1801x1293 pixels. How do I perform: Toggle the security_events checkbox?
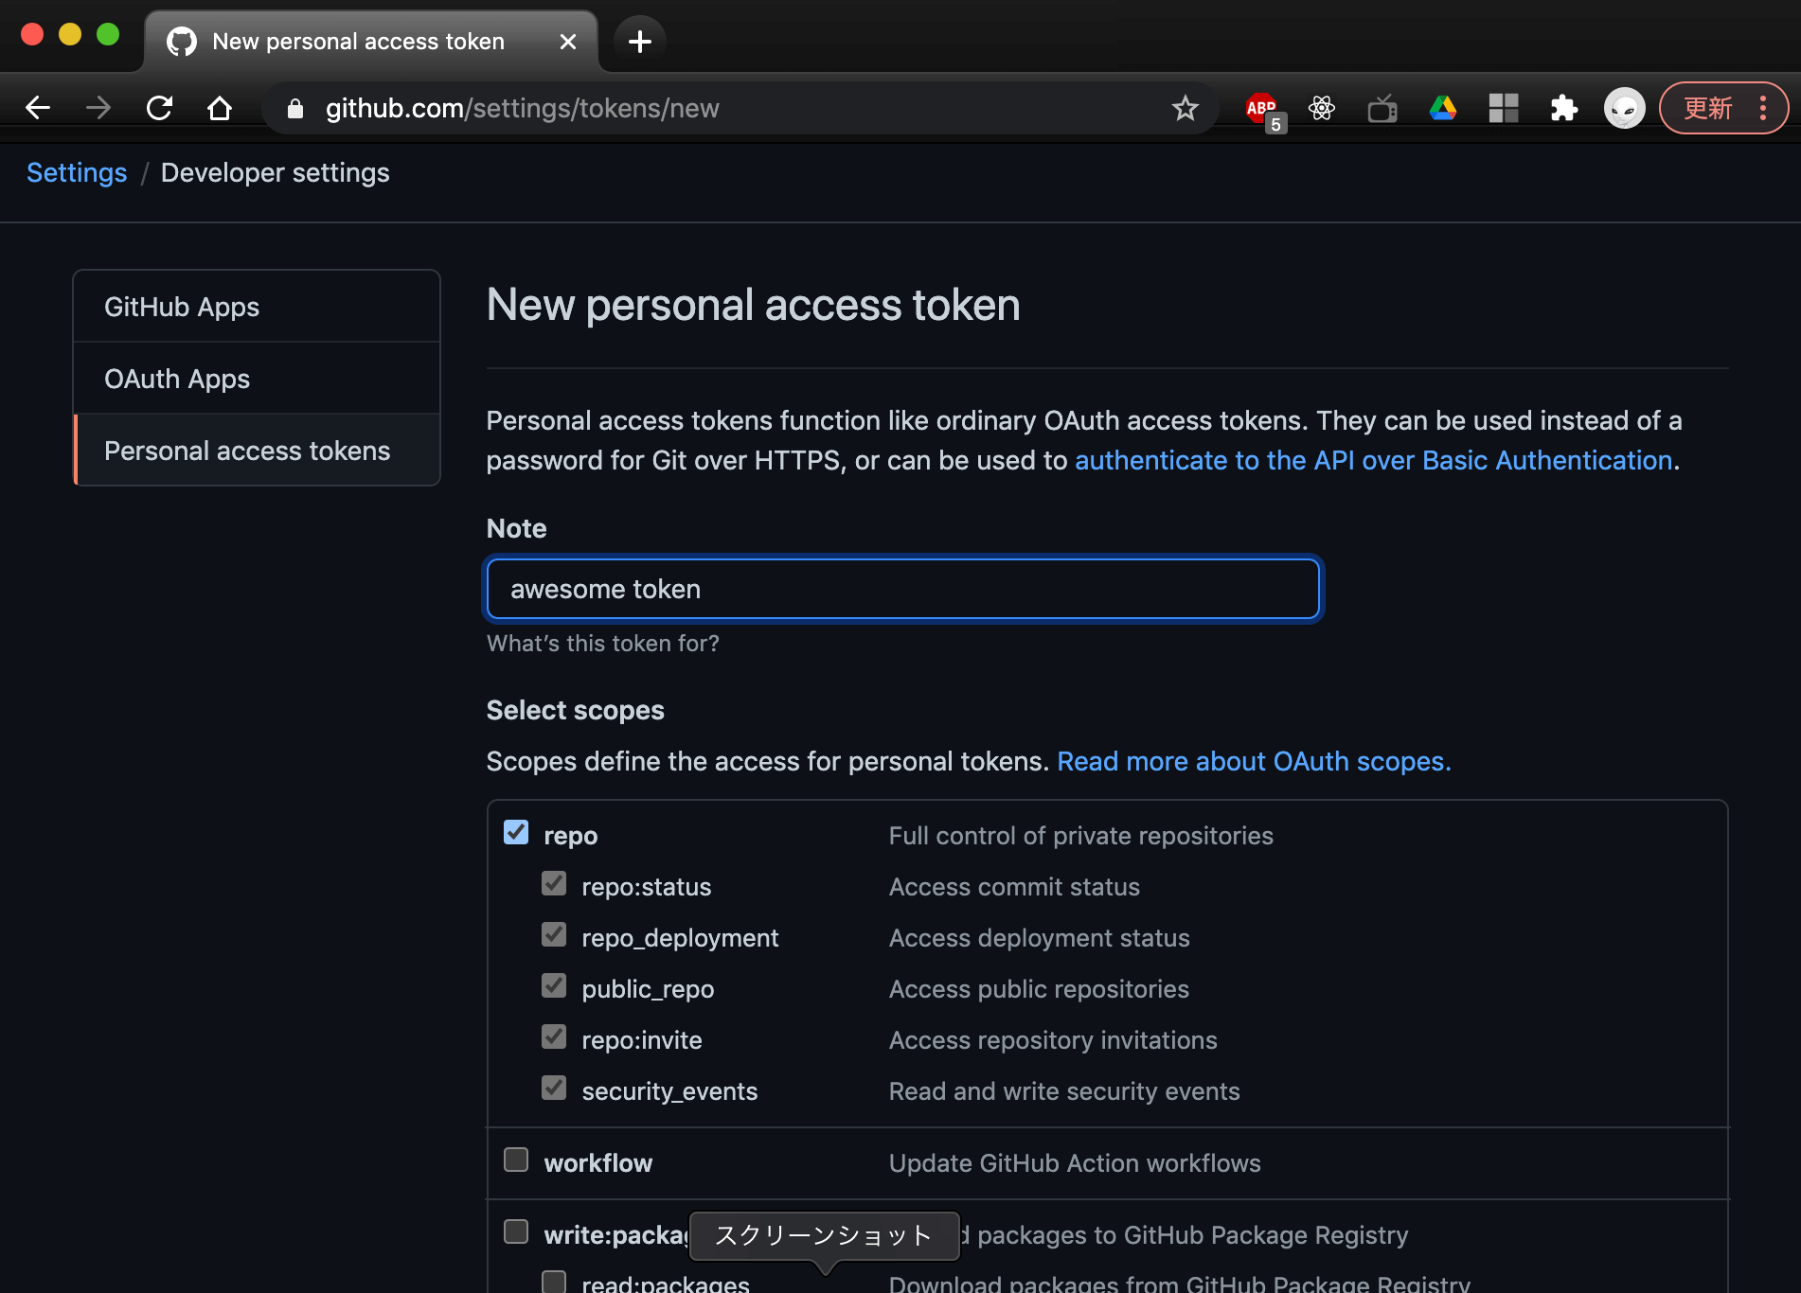(x=554, y=1089)
